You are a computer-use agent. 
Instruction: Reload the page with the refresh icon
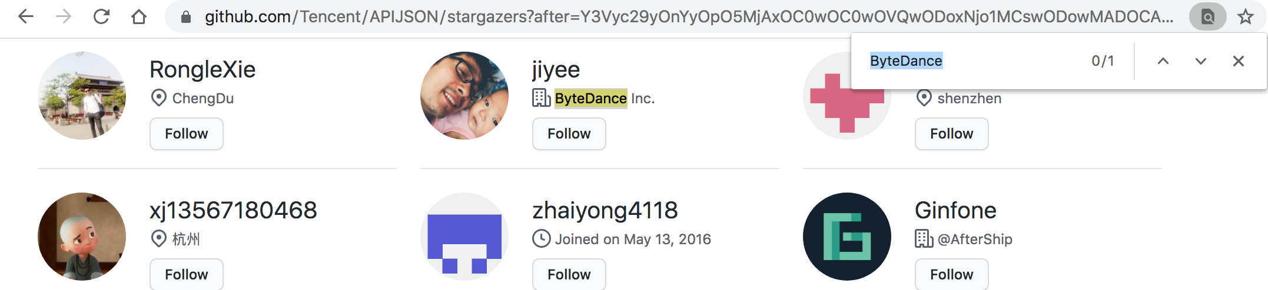pos(101,16)
